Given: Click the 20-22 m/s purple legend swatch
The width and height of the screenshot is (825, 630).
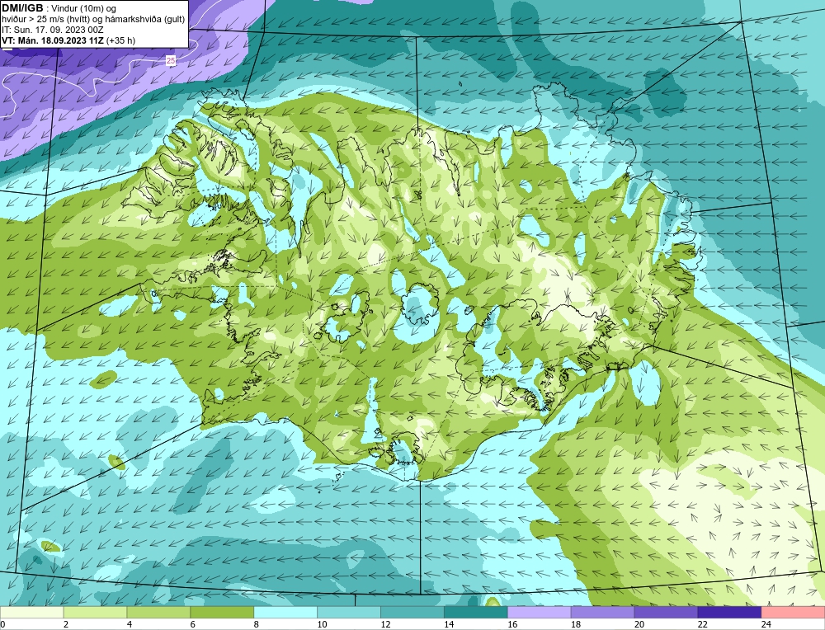Looking at the screenshot, I should tap(666, 613).
